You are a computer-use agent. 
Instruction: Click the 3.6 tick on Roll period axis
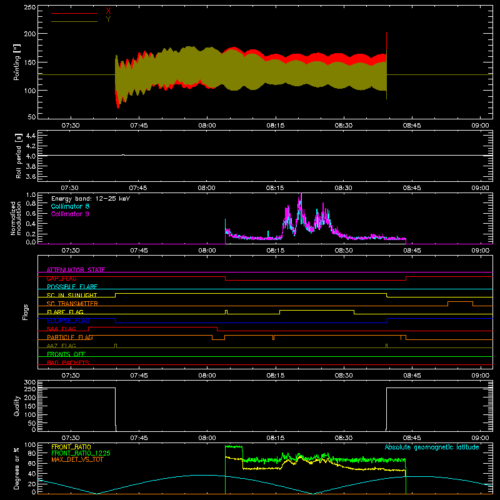click(x=31, y=176)
